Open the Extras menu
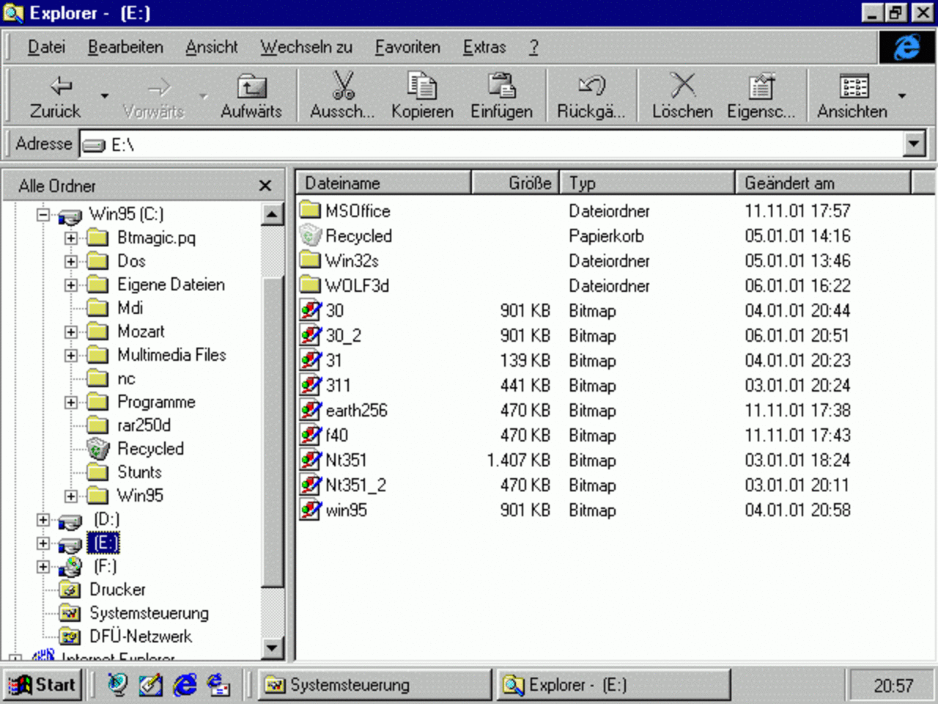The width and height of the screenshot is (938, 704). click(x=484, y=47)
